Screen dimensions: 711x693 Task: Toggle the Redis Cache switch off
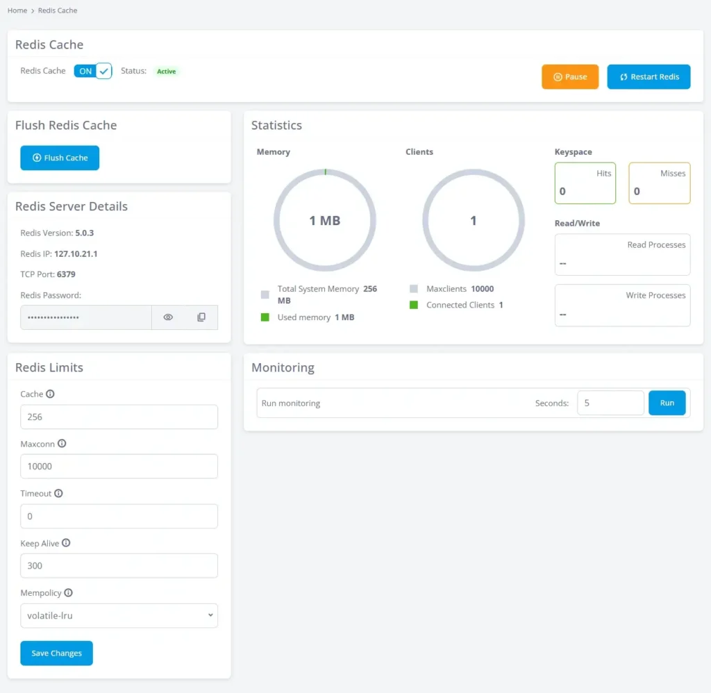(x=92, y=70)
